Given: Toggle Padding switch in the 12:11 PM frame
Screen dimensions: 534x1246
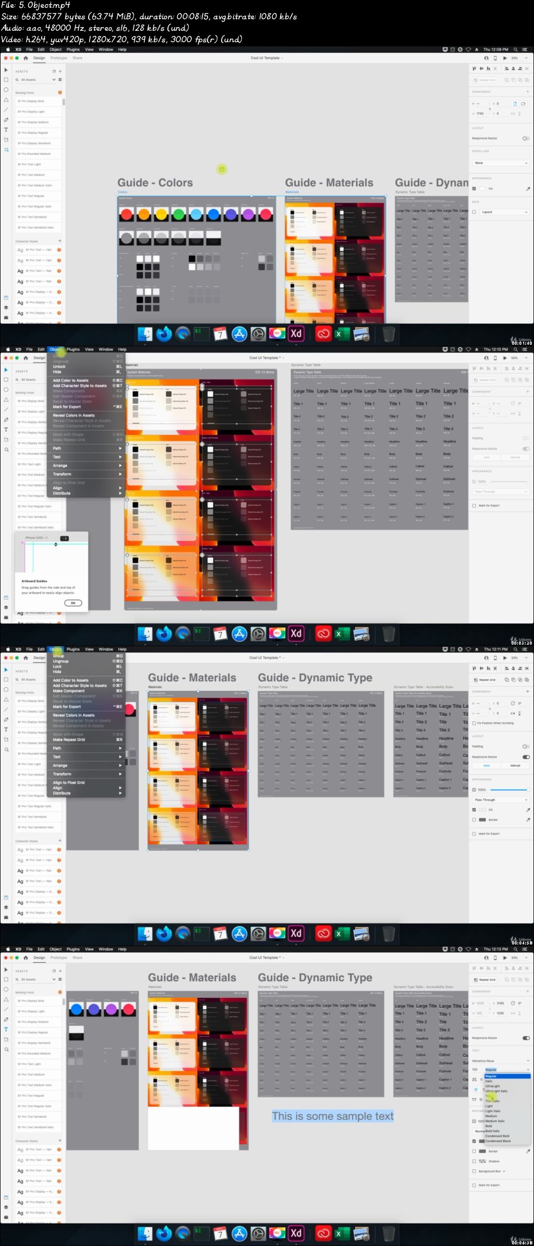Looking at the screenshot, I should [x=526, y=746].
